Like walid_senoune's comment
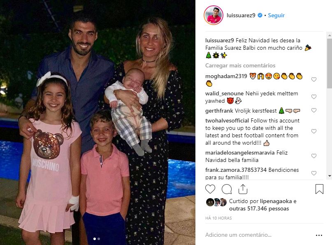 (x=314, y=97)
